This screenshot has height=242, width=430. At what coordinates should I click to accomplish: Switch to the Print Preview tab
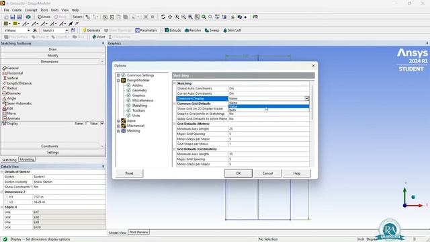pyautogui.click(x=139, y=232)
